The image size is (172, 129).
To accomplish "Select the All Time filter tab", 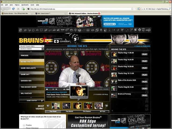I will pyautogui.click(x=103, y=111).
